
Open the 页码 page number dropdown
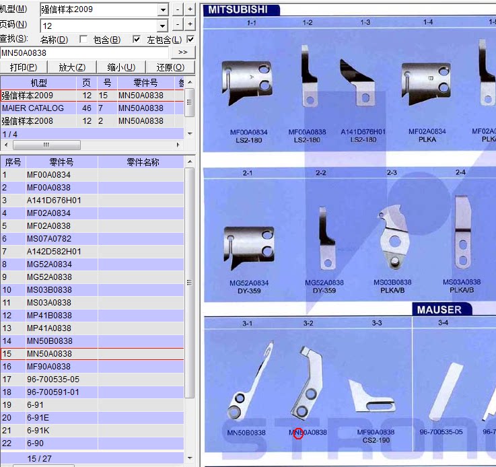[163, 26]
